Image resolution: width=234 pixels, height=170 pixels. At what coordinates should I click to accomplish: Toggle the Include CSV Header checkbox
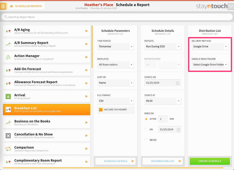coord(101,110)
